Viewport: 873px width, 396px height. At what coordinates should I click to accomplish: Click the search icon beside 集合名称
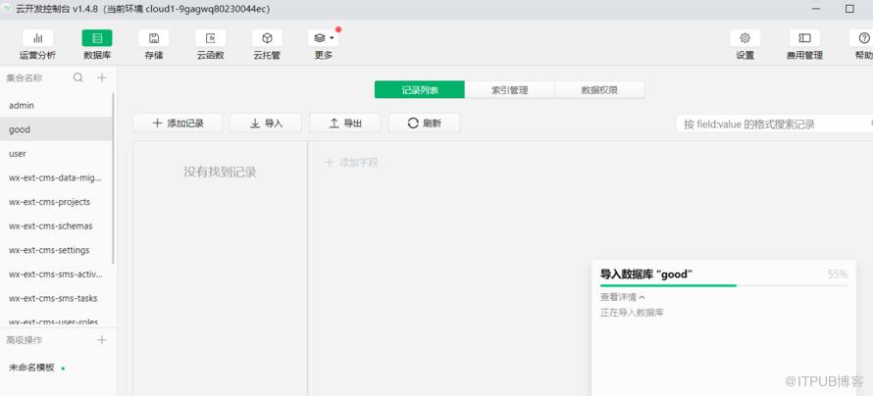pos(78,77)
